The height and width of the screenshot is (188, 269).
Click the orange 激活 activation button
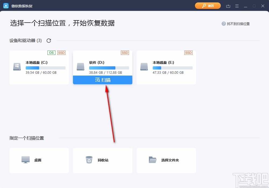[208, 6]
